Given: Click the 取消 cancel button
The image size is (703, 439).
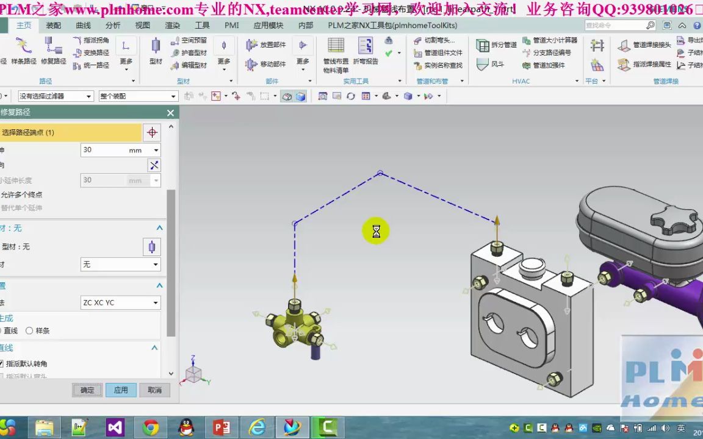Looking at the screenshot, I should pyautogui.click(x=154, y=390).
